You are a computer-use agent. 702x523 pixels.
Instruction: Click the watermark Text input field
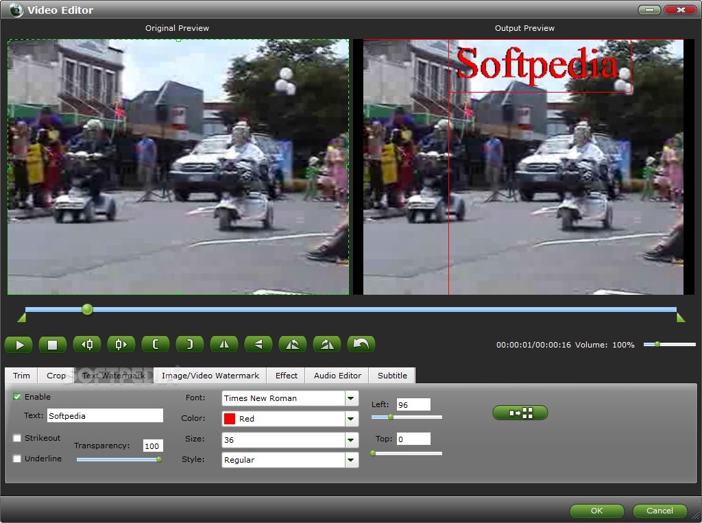pos(105,415)
